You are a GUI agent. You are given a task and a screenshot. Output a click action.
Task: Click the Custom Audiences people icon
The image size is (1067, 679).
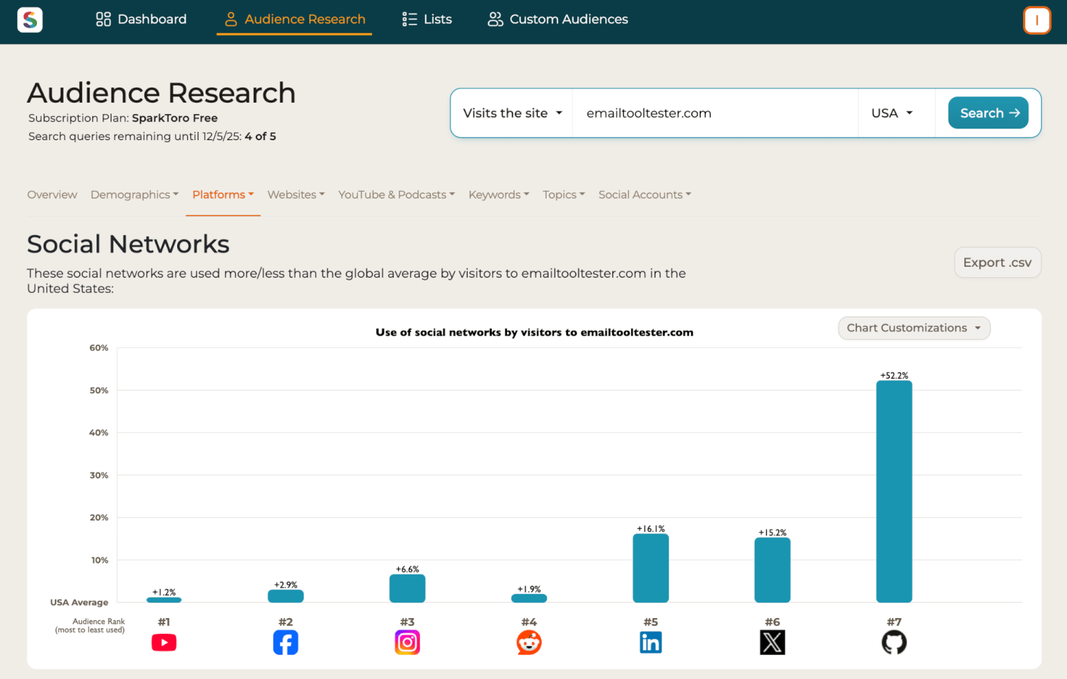tap(495, 19)
